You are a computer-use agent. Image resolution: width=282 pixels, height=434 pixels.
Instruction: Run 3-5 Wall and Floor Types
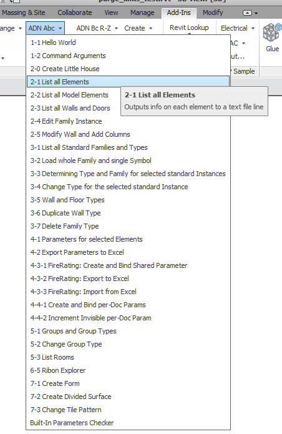coord(129,200)
